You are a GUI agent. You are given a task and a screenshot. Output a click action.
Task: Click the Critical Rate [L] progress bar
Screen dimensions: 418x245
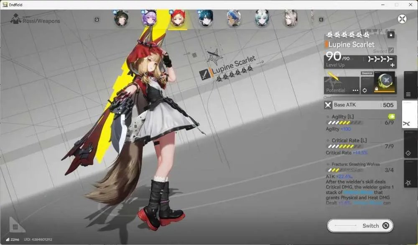tap(345, 147)
